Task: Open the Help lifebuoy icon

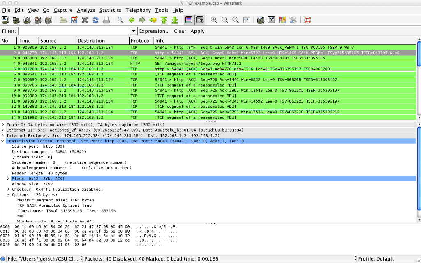Action: tap(308, 20)
